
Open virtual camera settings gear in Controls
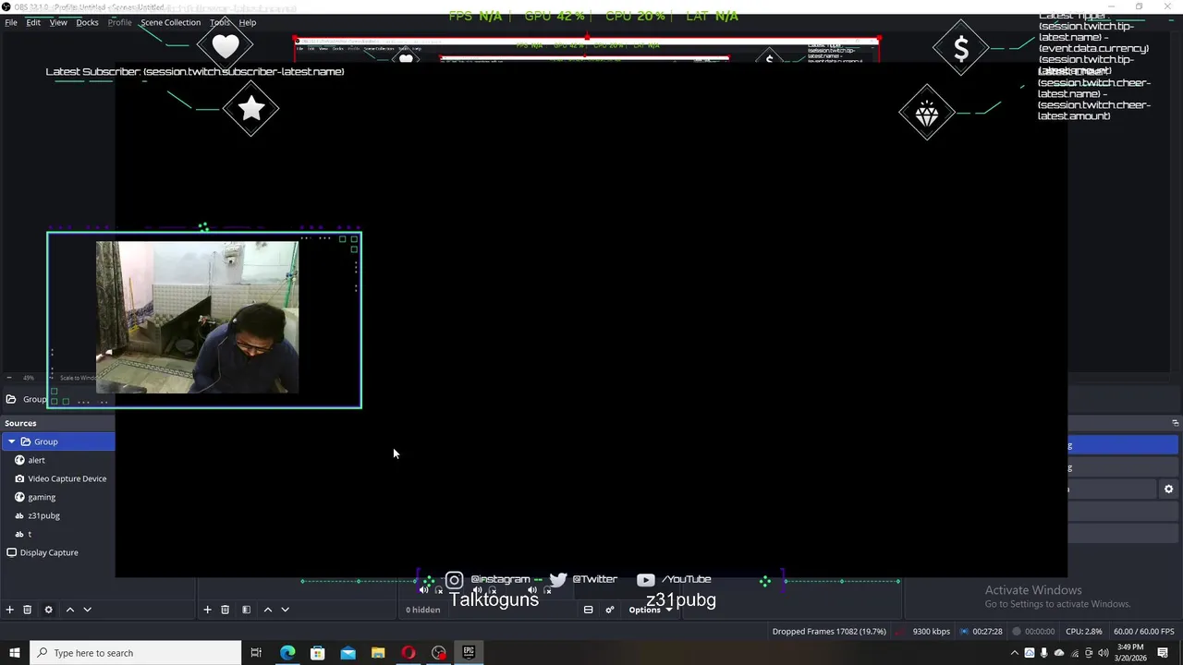[x=1168, y=490]
